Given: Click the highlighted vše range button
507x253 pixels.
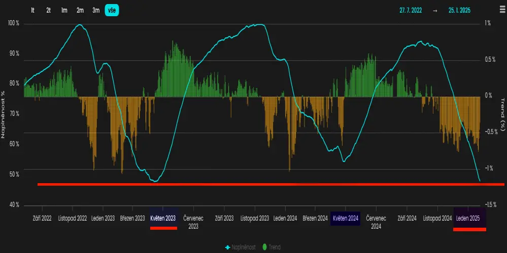Looking at the screenshot, I should pyautogui.click(x=112, y=10).
